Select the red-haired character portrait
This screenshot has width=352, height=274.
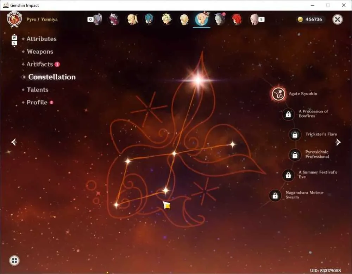coord(237,19)
